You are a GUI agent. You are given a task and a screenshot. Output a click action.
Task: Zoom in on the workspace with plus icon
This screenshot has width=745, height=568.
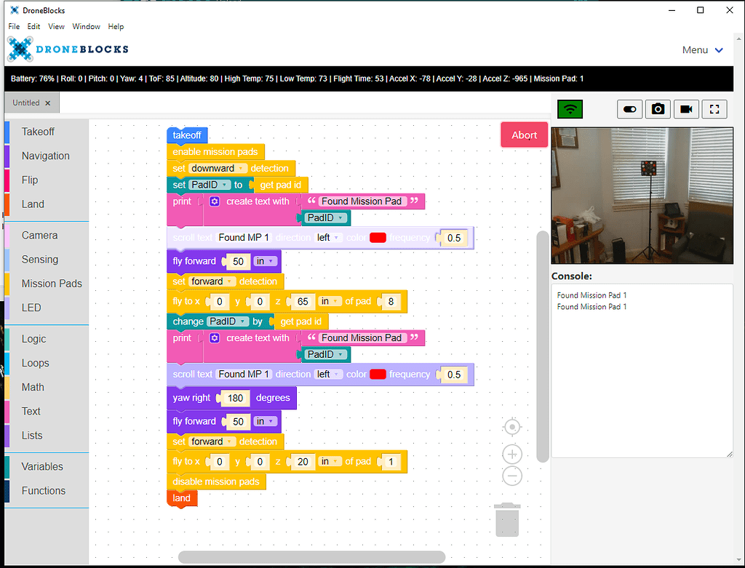(x=511, y=453)
